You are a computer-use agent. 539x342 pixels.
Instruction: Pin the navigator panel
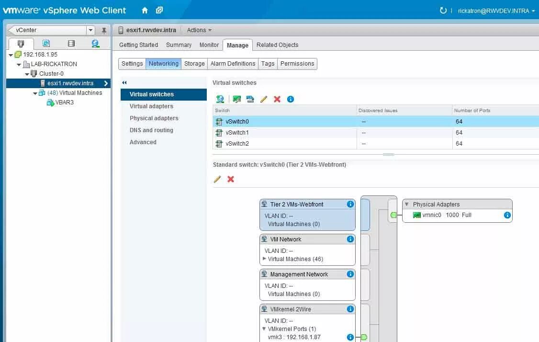pyautogui.click(x=104, y=30)
